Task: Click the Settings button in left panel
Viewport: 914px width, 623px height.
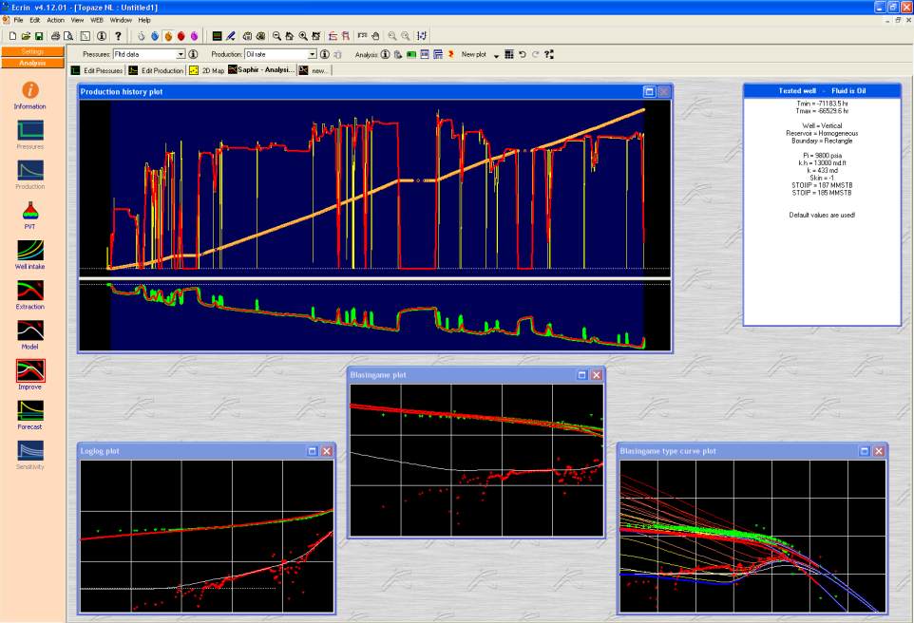Action: point(33,51)
